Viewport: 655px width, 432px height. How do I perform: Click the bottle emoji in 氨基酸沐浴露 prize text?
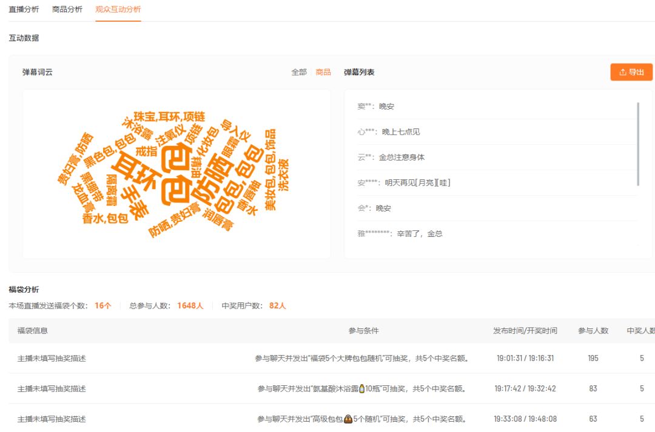(x=361, y=388)
